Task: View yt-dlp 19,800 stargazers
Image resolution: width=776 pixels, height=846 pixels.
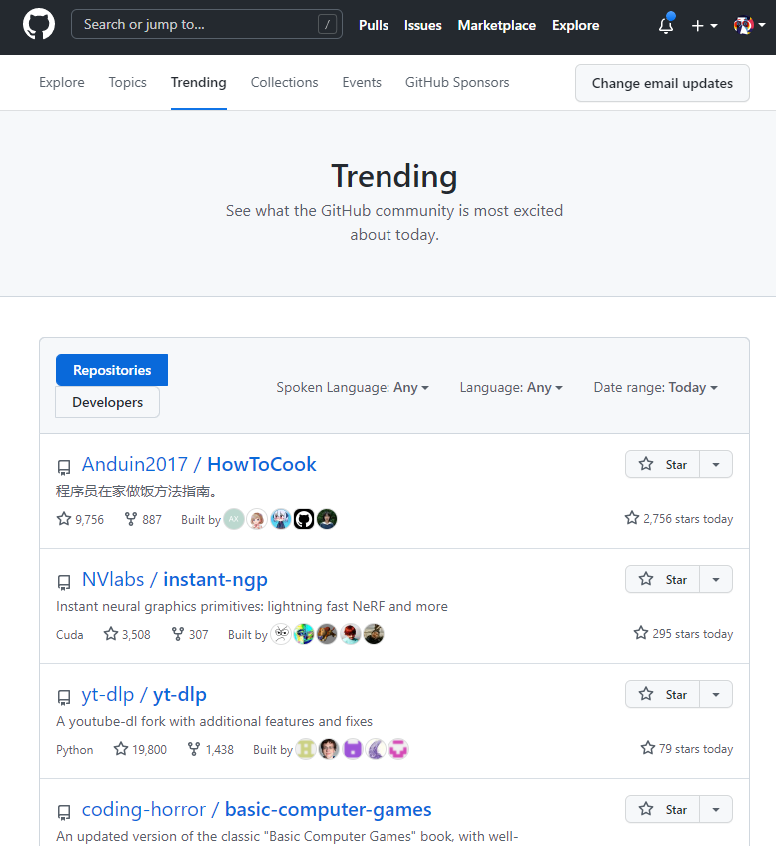Action: point(140,749)
